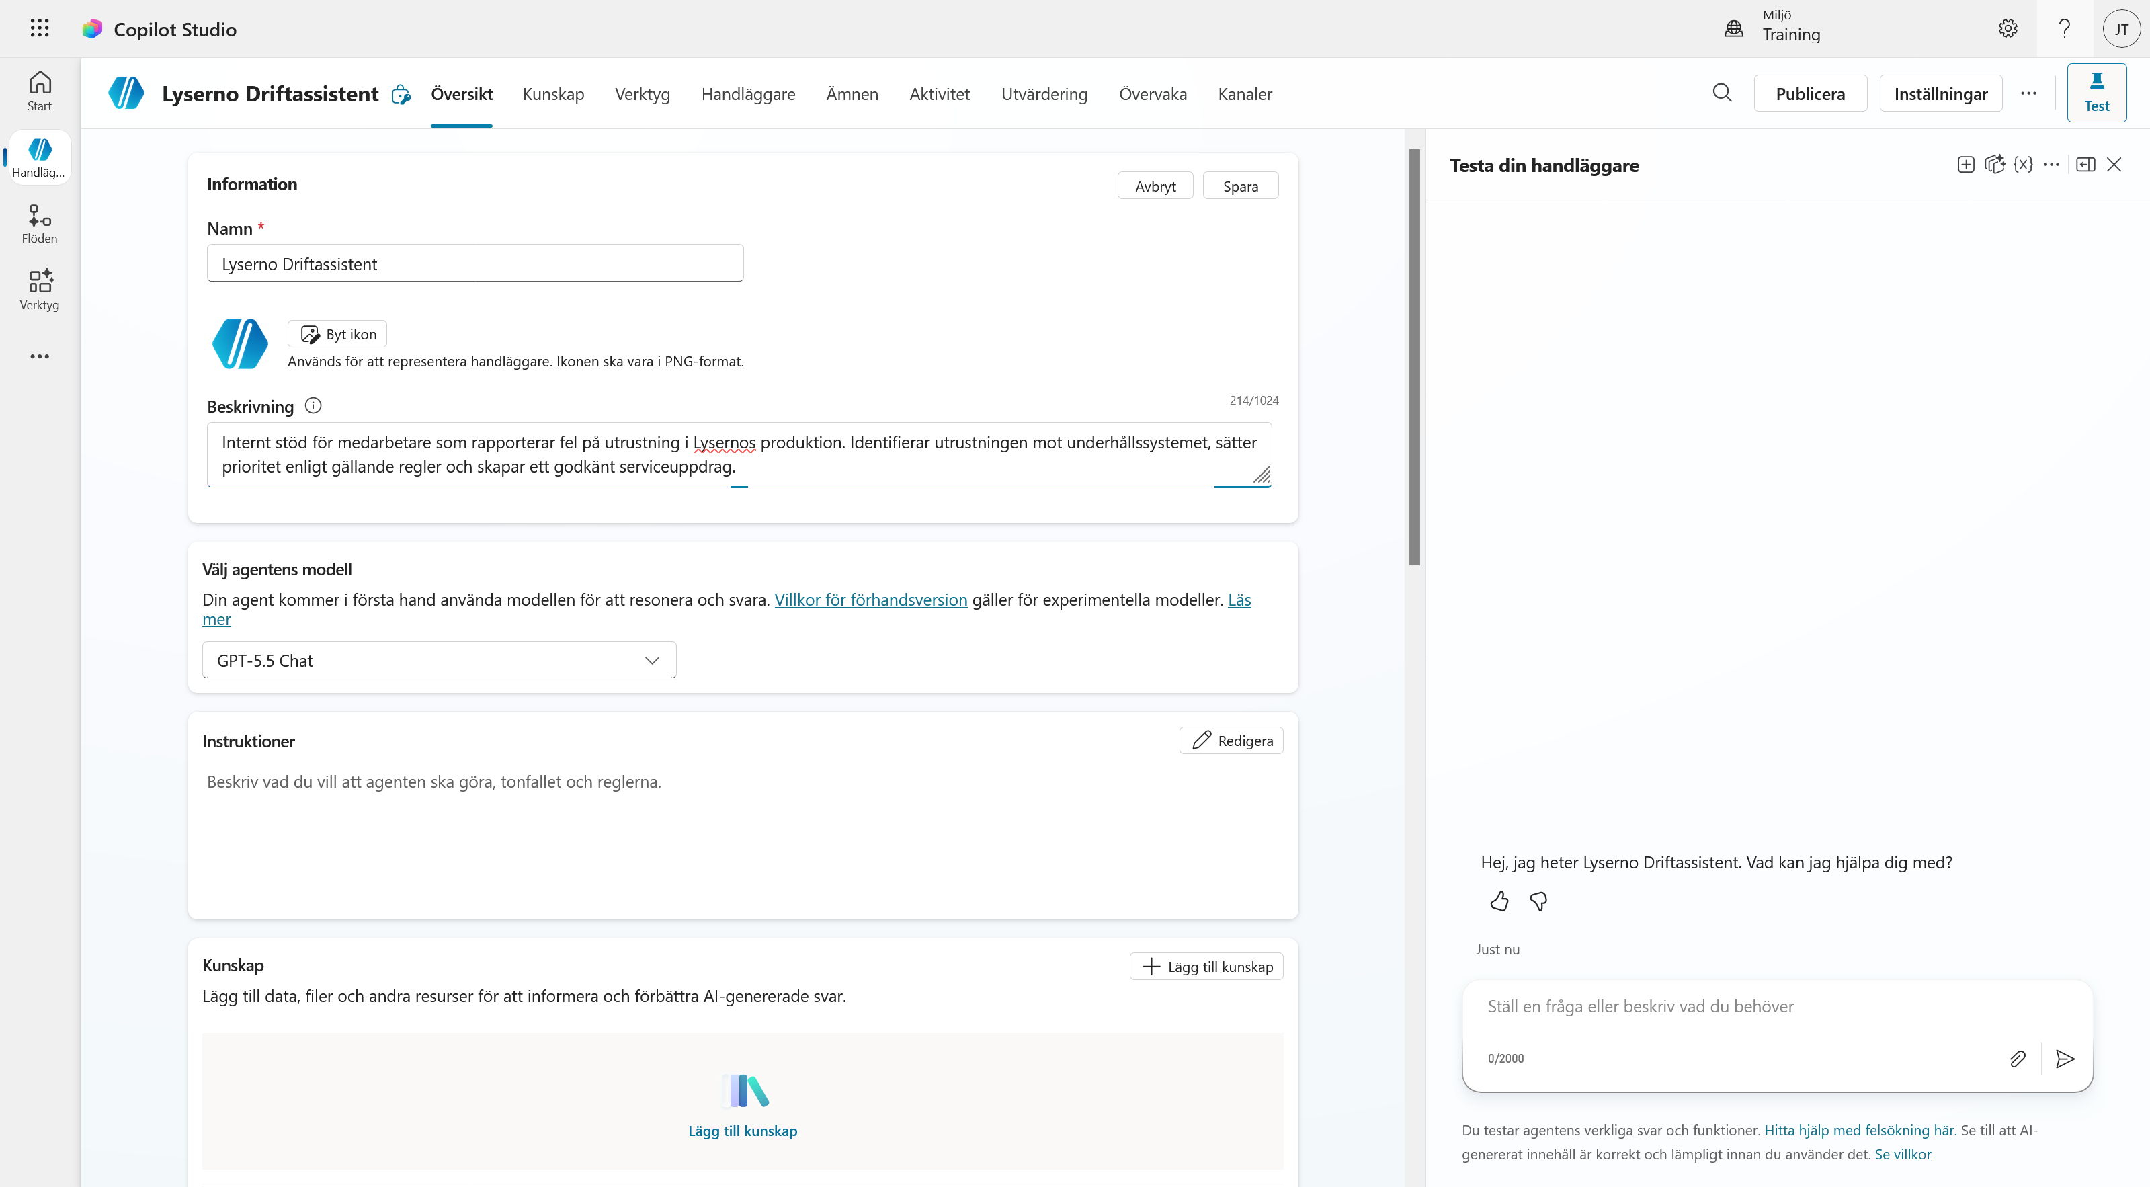
Task: Click the agent icon image in Information
Action: coord(239,343)
